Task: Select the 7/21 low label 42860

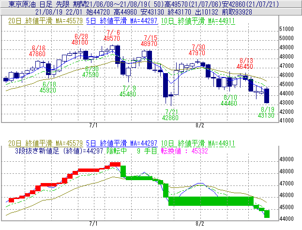Action: pyautogui.click(x=169, y=117)
